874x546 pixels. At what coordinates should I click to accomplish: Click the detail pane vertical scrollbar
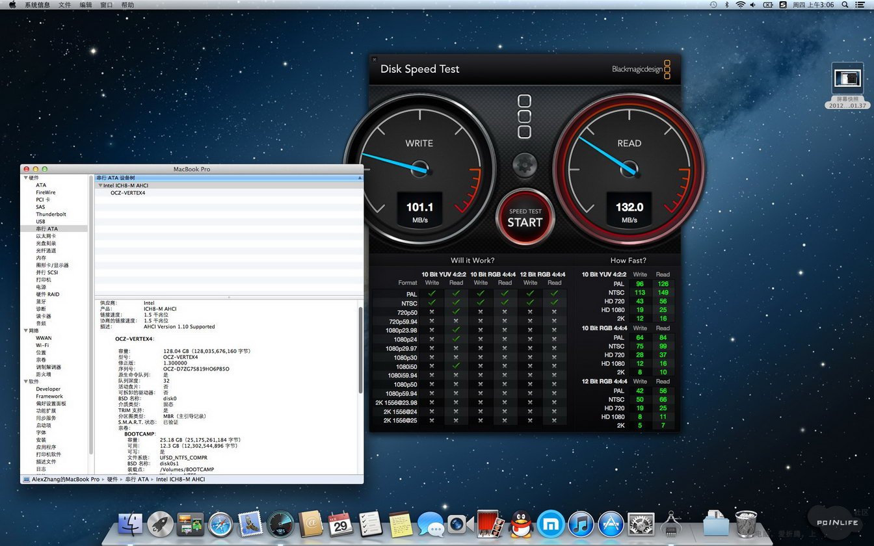click(361, 350)
